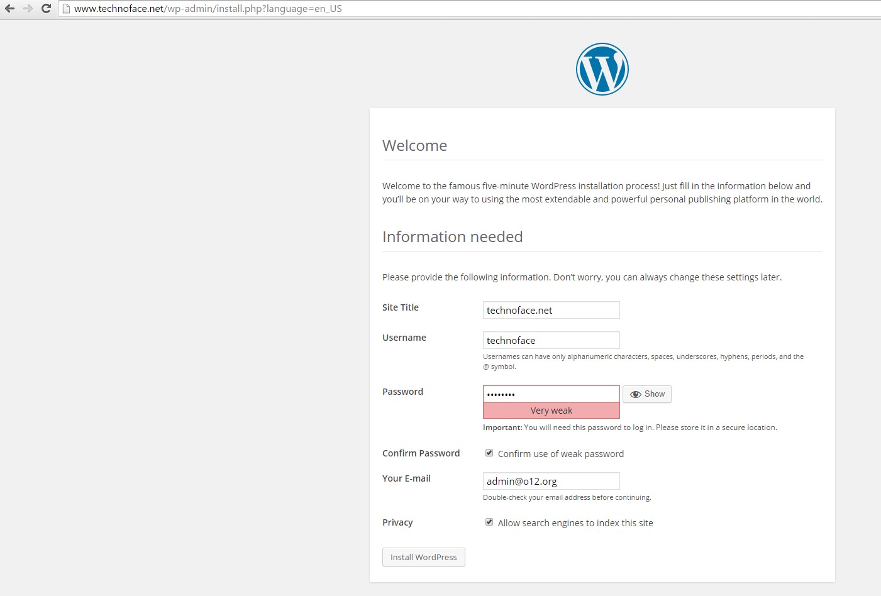This screenshot has width=881, height=596.
Task: Click the Confirm Password label
Action: click(421, 453)
